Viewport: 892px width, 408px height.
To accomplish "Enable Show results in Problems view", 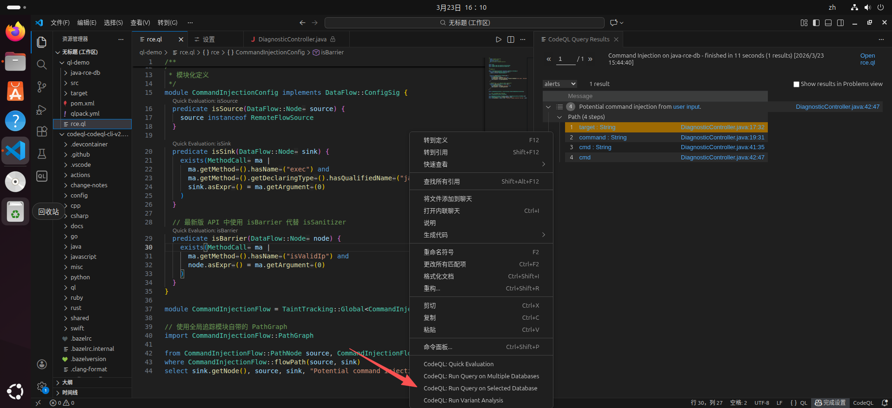I will [x=796, y=84].
